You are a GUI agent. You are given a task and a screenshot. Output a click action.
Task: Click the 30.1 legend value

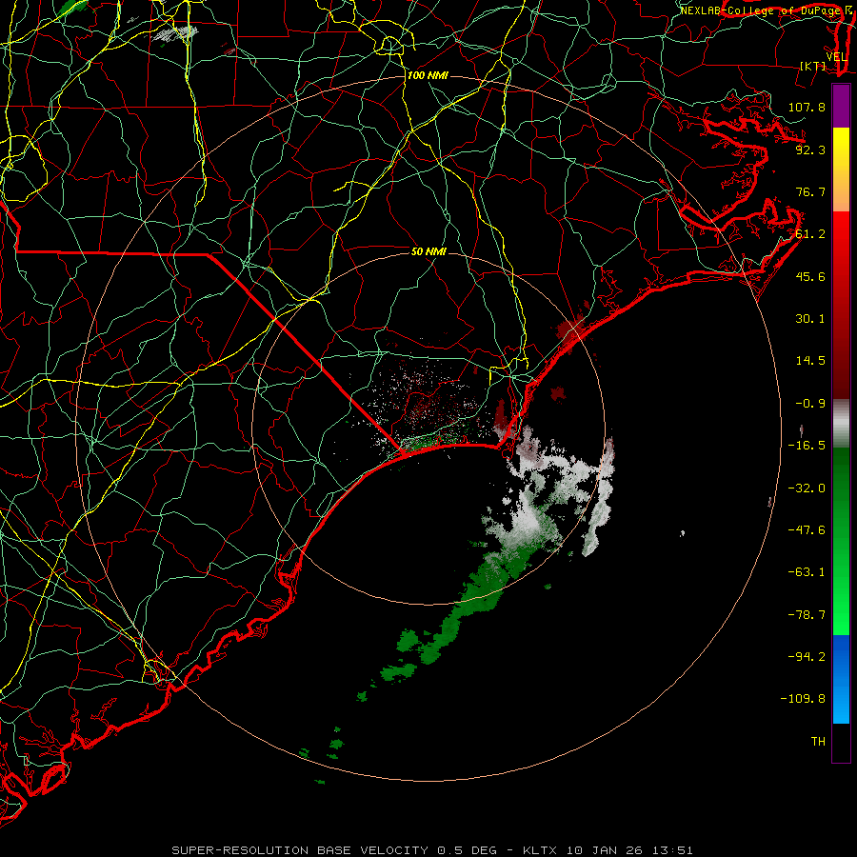(810, 319)
